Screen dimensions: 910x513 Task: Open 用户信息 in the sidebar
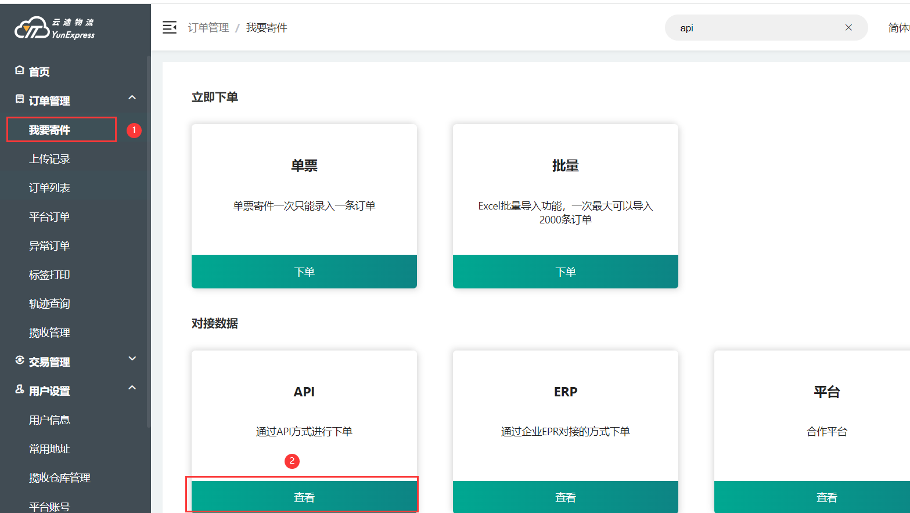[x=49, y=420]
